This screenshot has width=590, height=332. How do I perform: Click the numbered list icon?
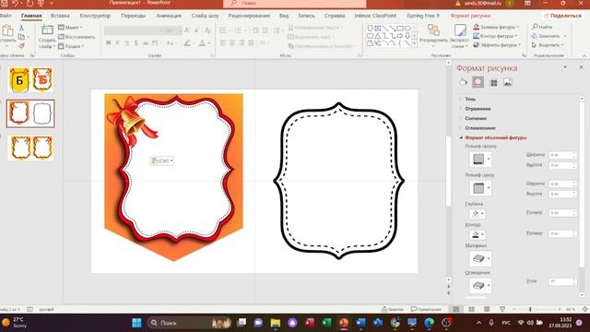tap(239, 30)
